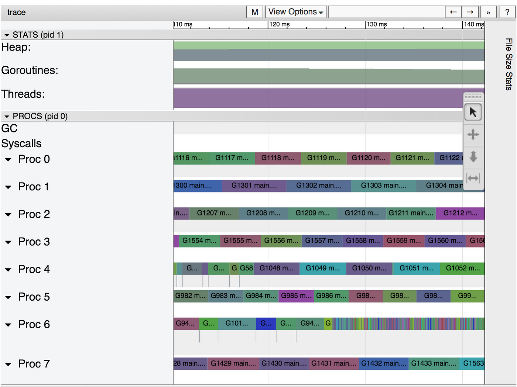Select slice G1212 on Proc 2

pyautogui.click(x=460, y=213)
